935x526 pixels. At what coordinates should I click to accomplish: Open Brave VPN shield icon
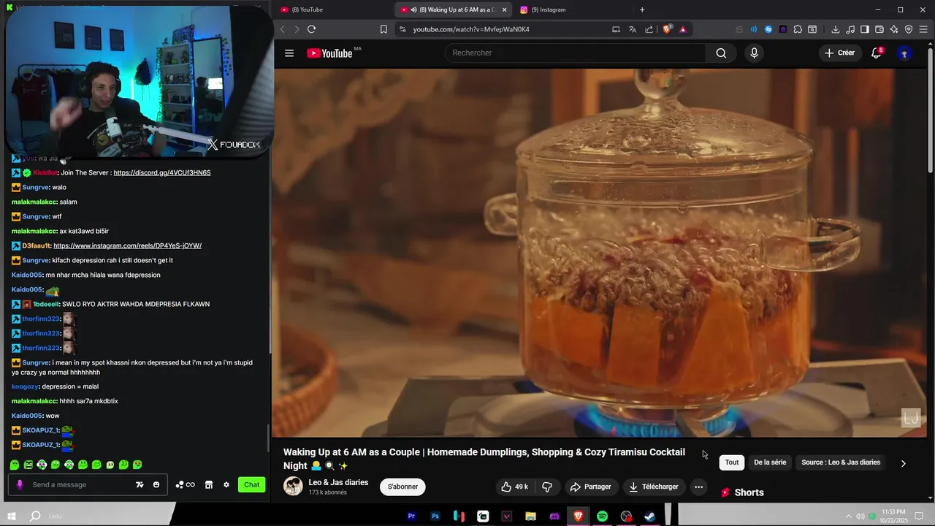click(909, 29)
